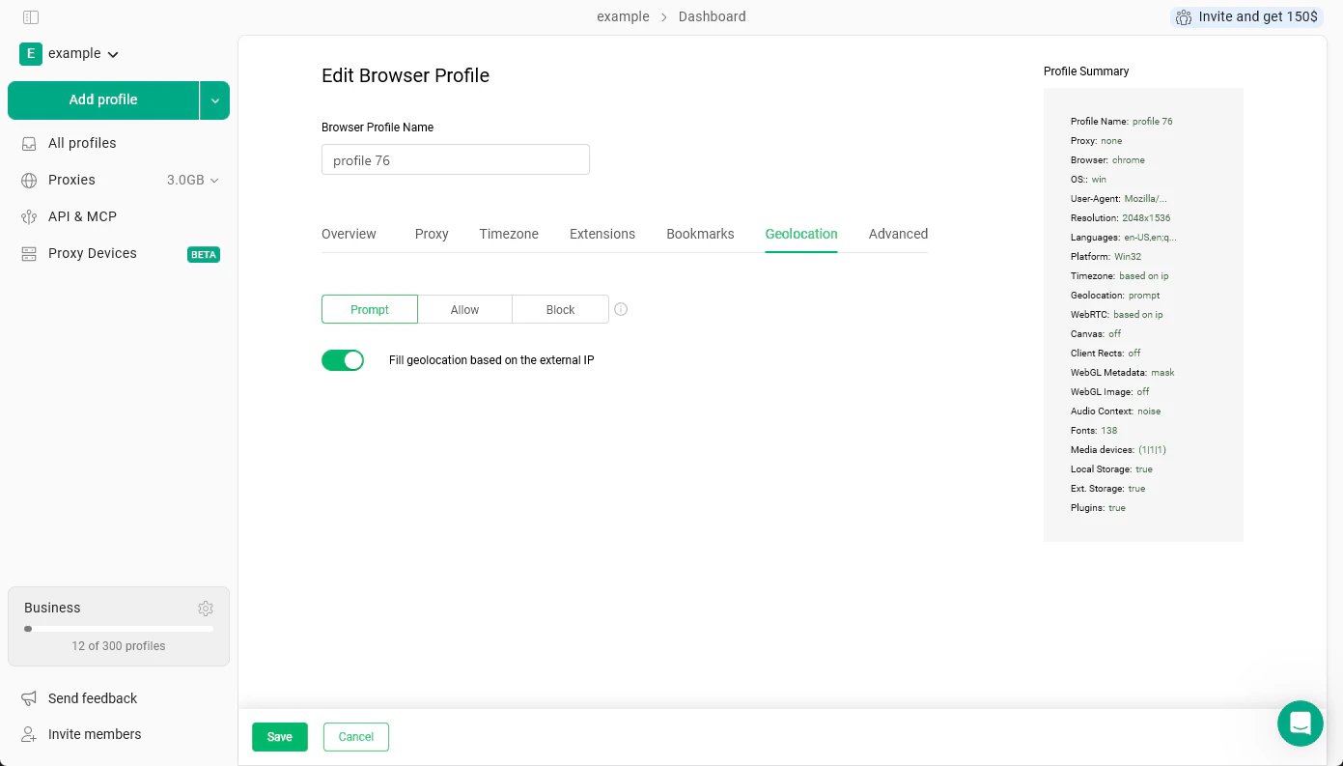Click the green E workspace avatar
This screenshot has width=1343, height=766.
[x=31, y=54]
